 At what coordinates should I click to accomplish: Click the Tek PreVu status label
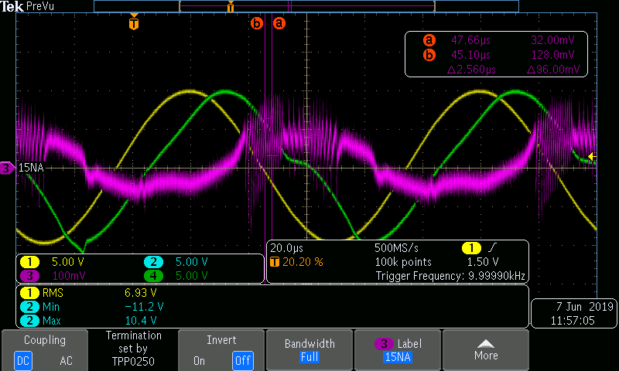pos(27,6)
